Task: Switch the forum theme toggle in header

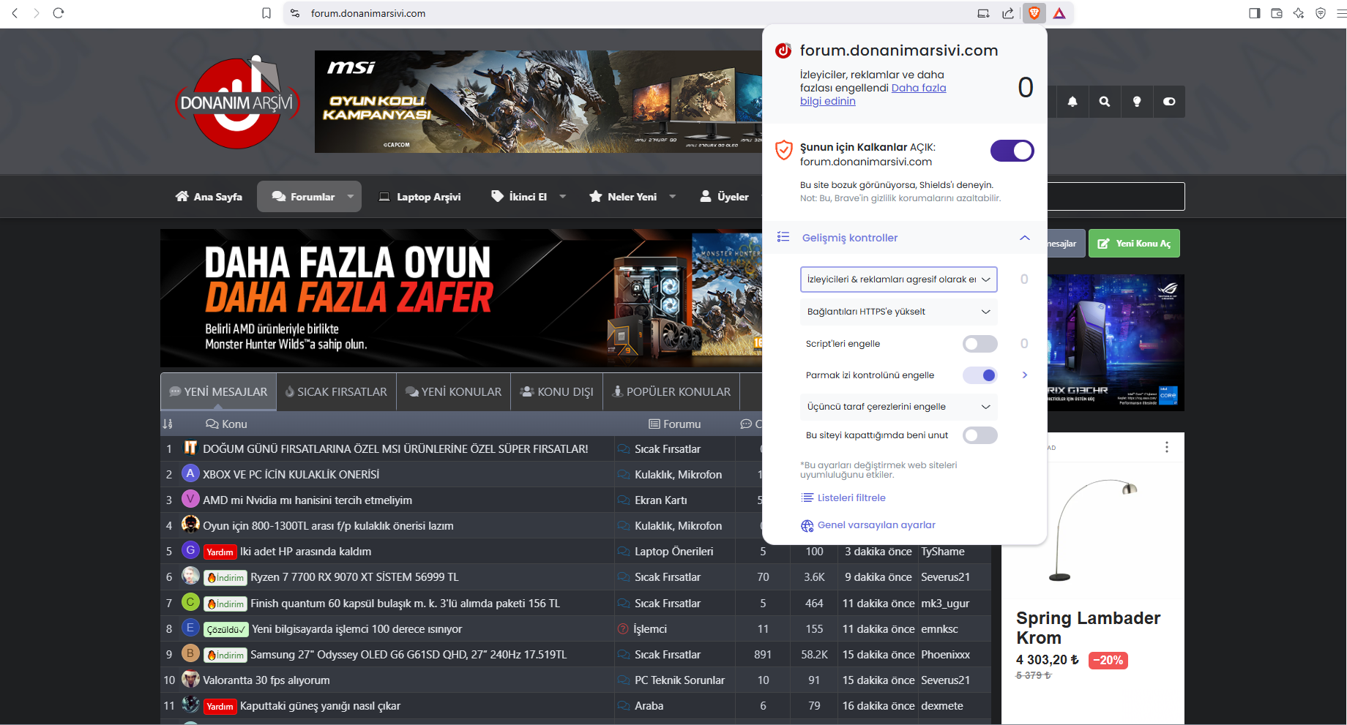Action: [x=1169, y=102]
